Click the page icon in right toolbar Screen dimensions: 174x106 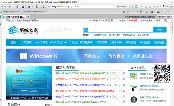click(x=128, y=12)
